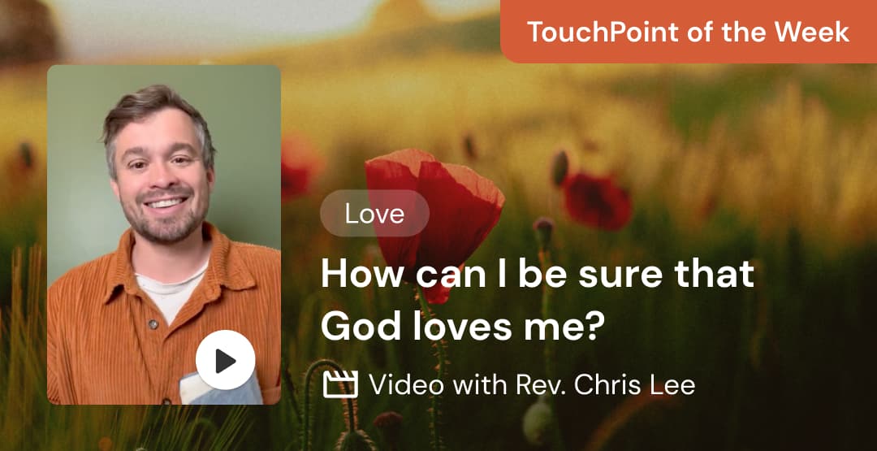Click the white triangle inside the play circle
Image resolution: width=877 pixels, height=451 pixels.
point(226,361)
